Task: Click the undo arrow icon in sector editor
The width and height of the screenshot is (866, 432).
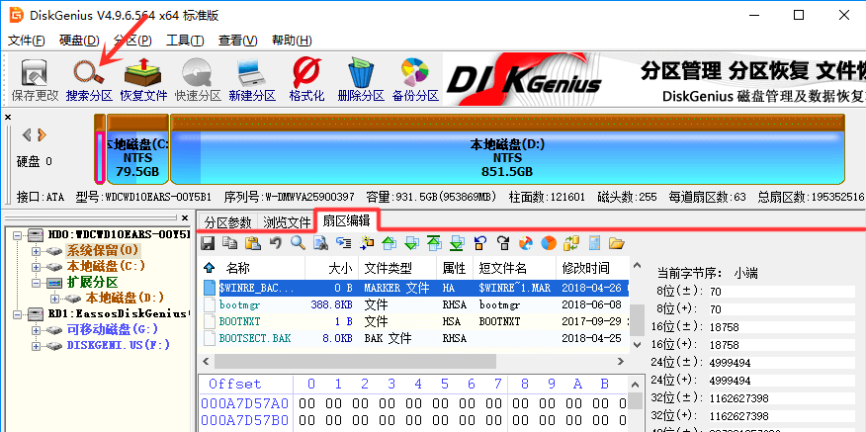Action: [x=275, y=242]
